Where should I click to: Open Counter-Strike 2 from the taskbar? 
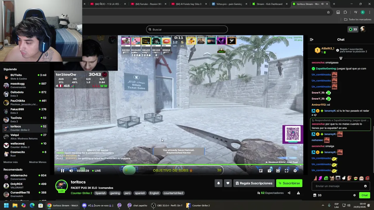[198, 205]
